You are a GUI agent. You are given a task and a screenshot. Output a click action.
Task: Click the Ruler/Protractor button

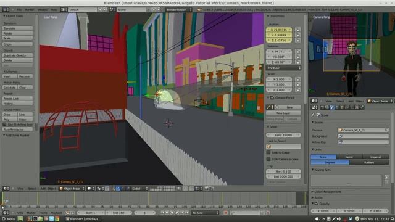(x=18, y=129)
